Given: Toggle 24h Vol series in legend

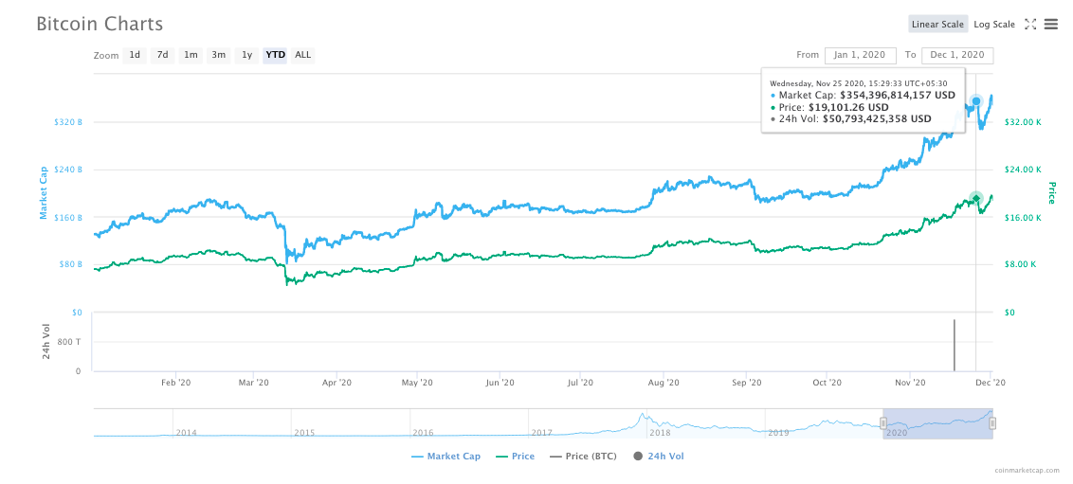Looking at the screenshot, I should [x=658, y=456].
